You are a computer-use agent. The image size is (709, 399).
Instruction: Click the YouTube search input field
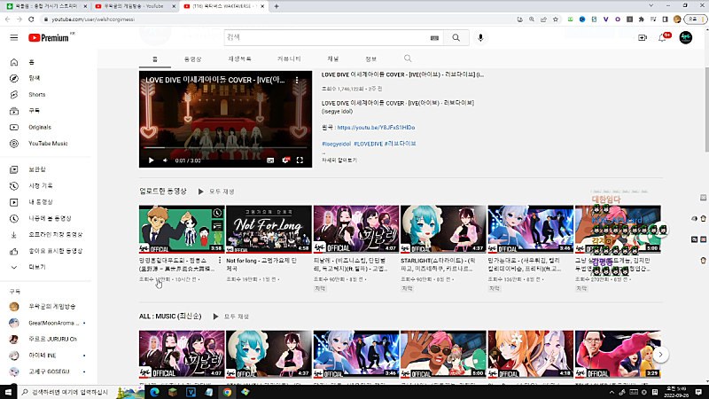(x=327, y=38)
